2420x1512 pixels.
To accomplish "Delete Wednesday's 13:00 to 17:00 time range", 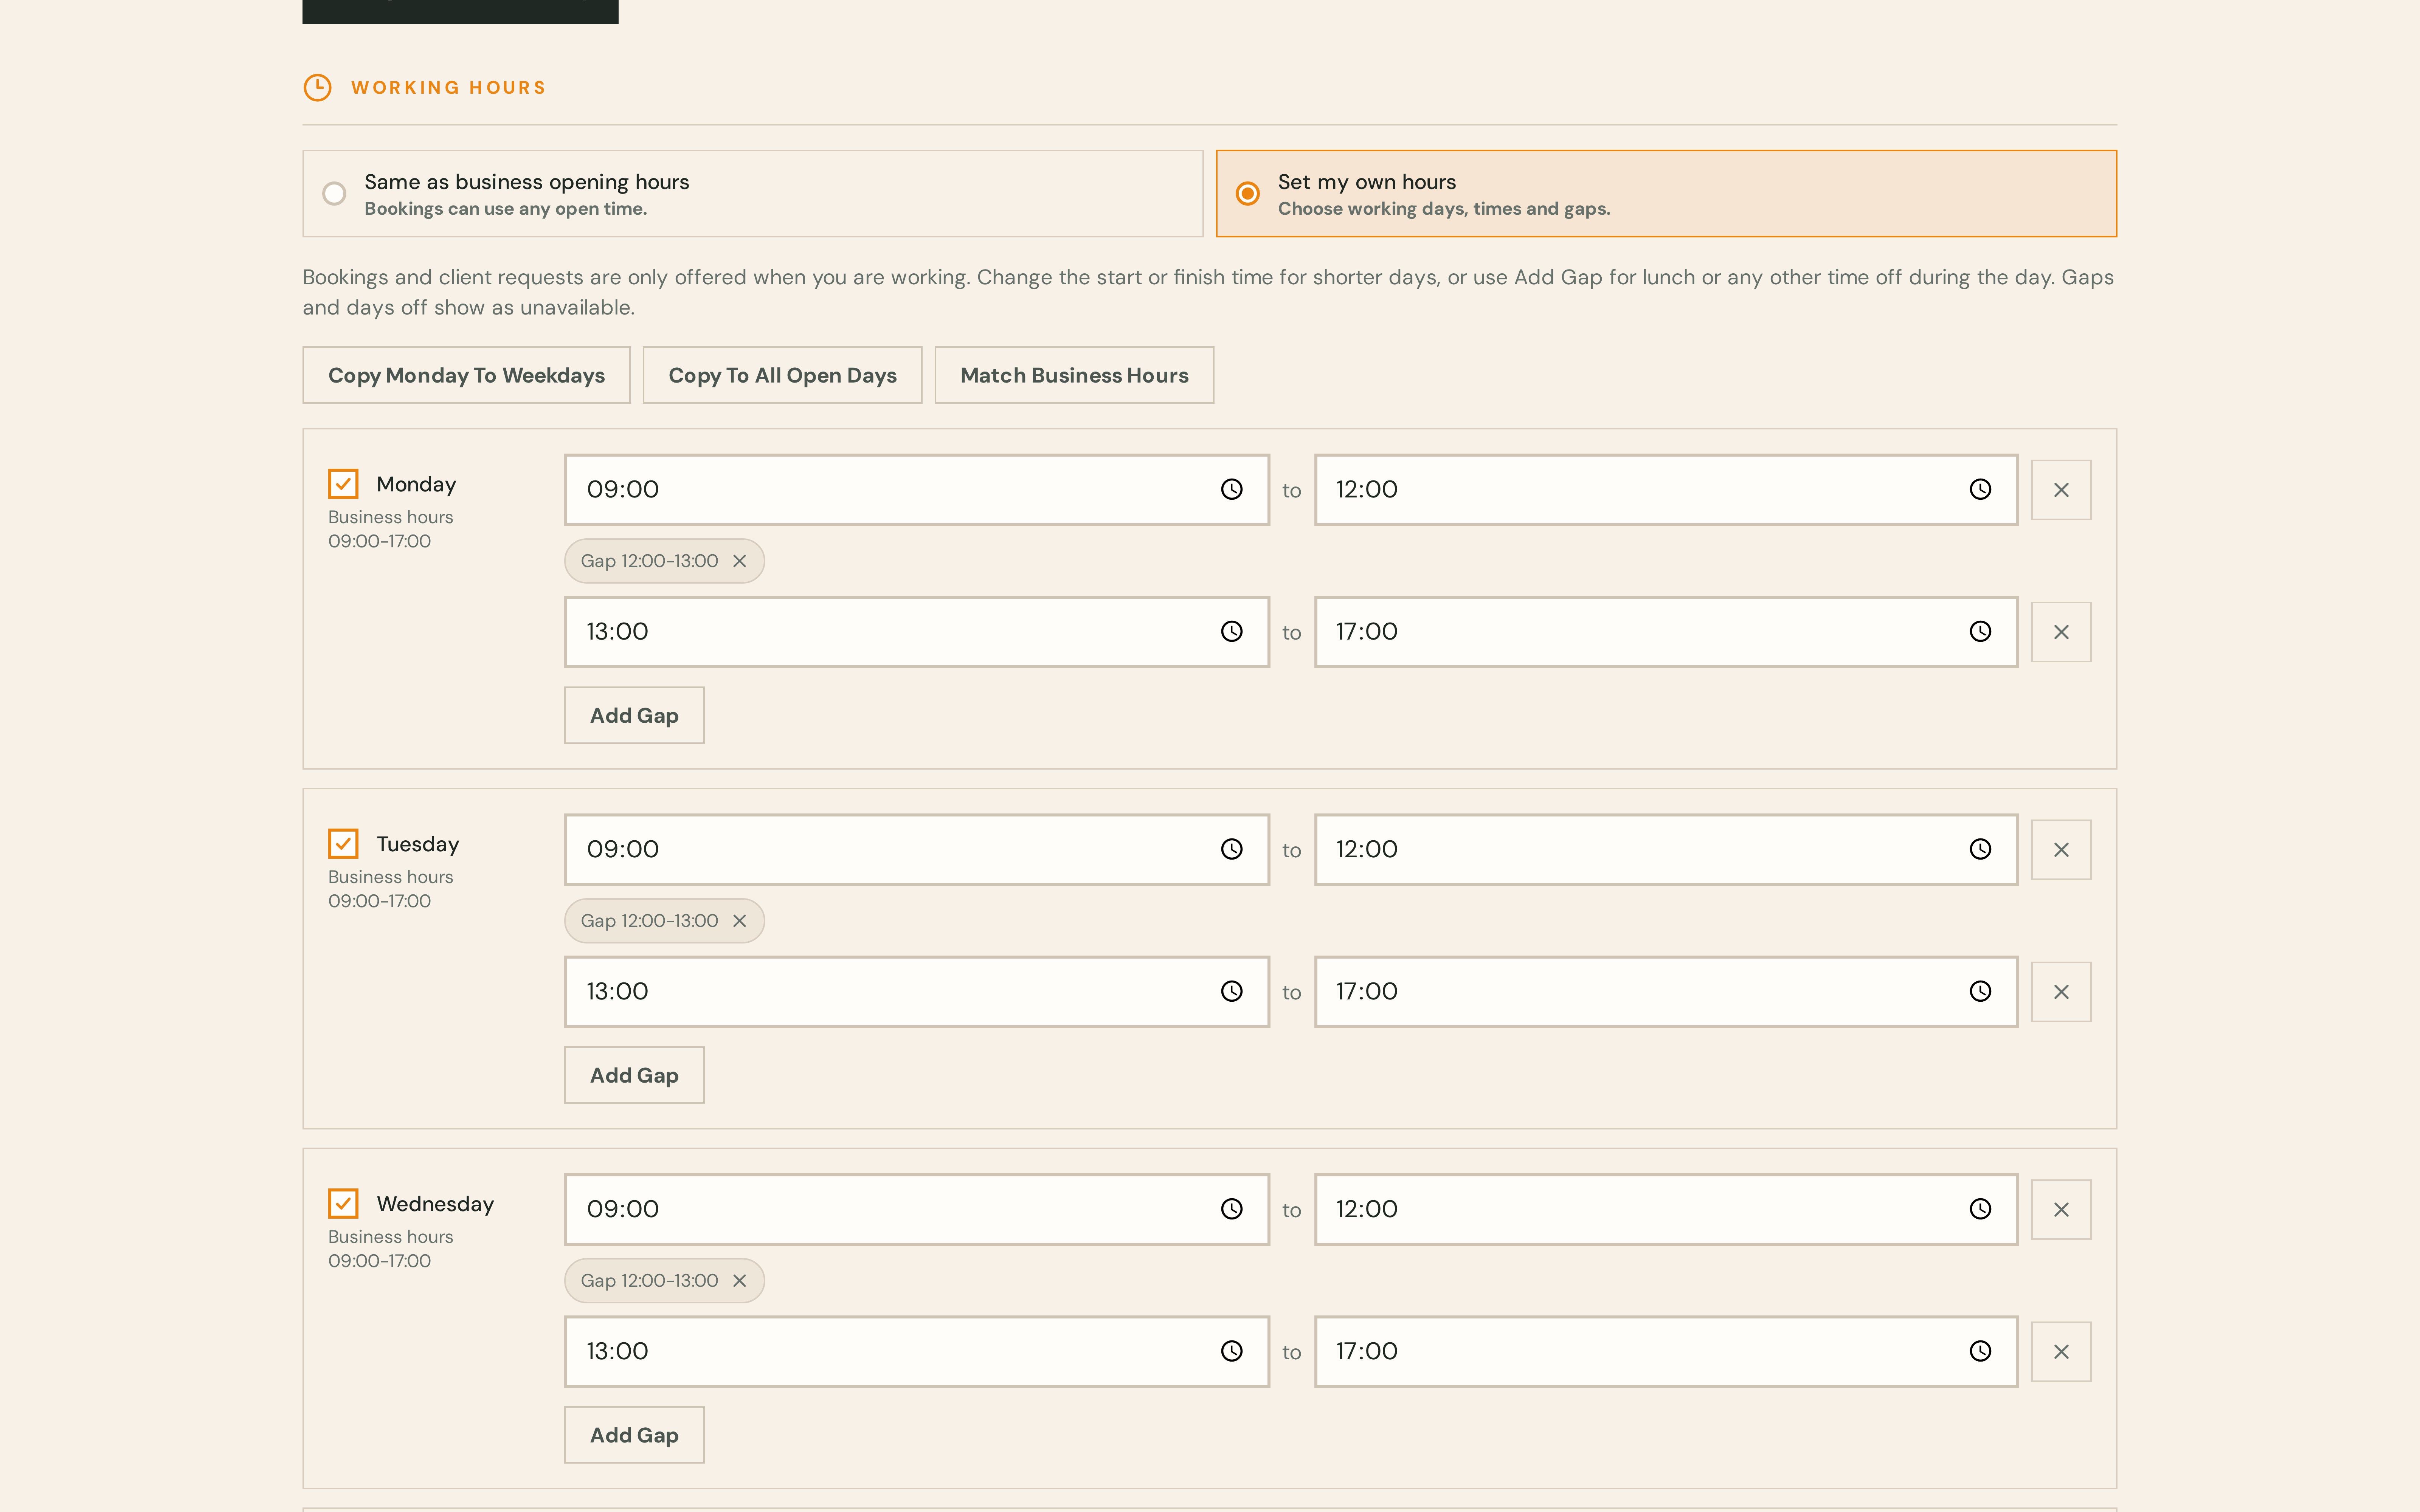I will [2061, 1352].
